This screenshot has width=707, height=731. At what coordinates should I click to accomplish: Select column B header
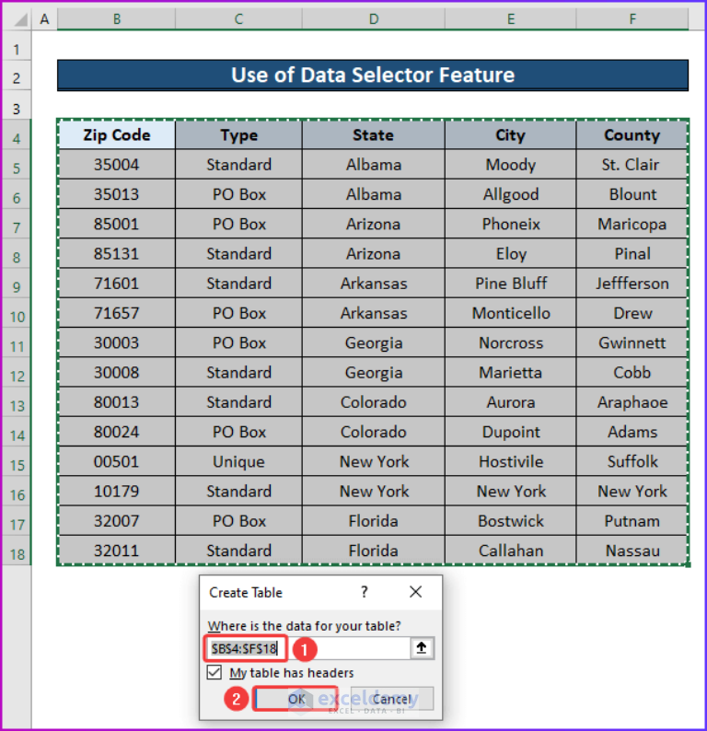117,19
